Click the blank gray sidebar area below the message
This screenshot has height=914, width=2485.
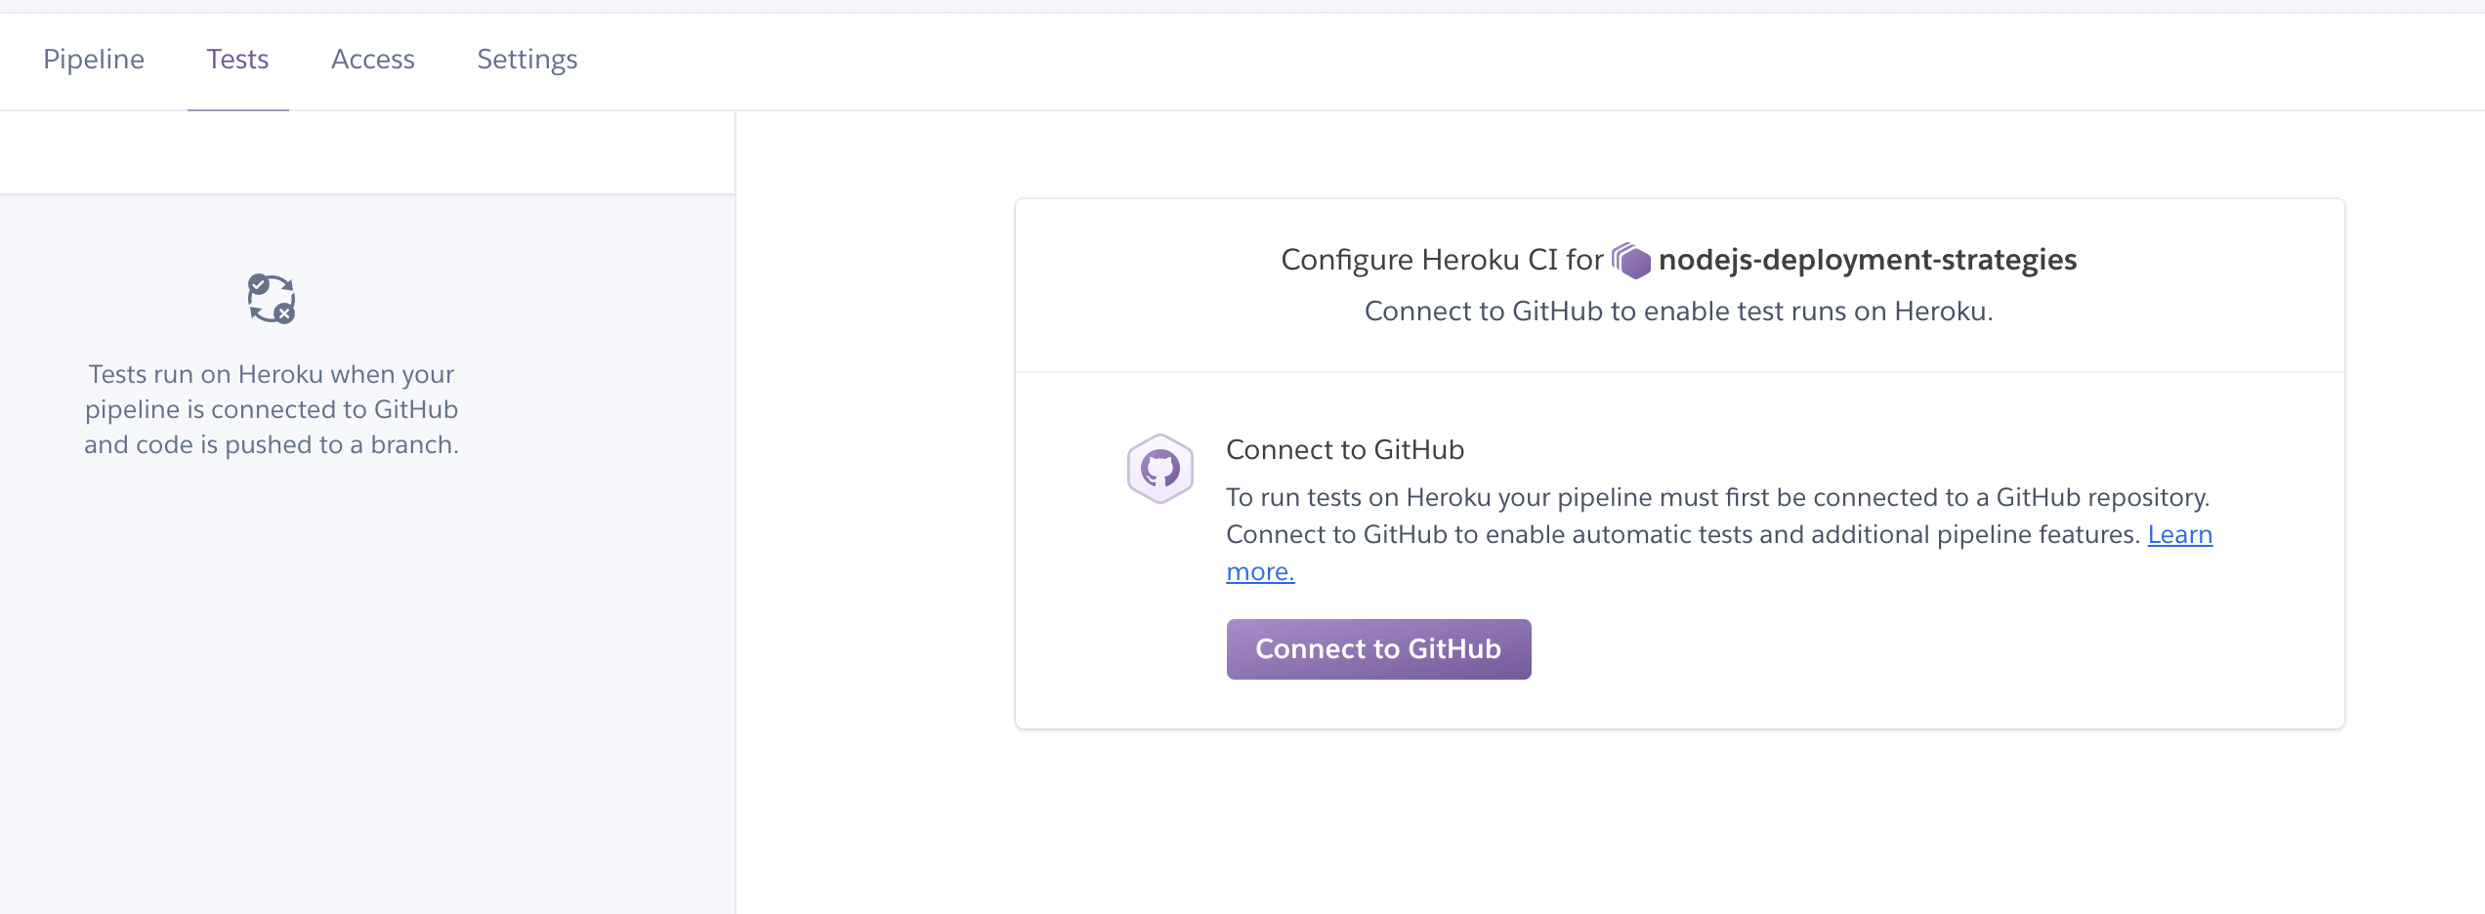tap(367, 684)
